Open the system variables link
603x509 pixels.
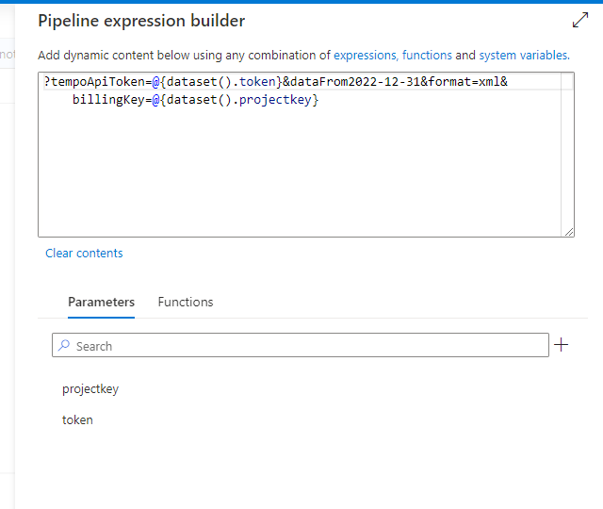point(523,56)
